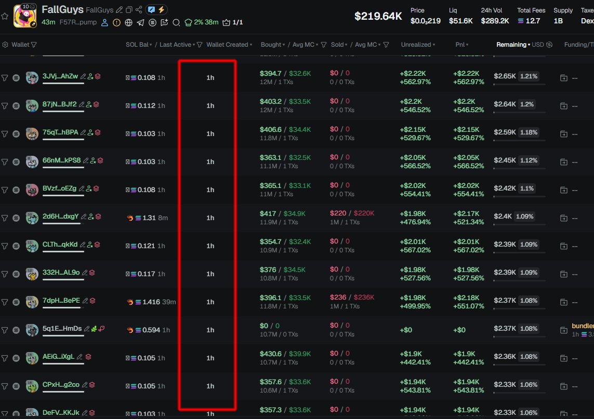This screenshot has height=419, width=594.
Task: Toggle Remaining column USD currency switch
Action: [x=549, y=45]
